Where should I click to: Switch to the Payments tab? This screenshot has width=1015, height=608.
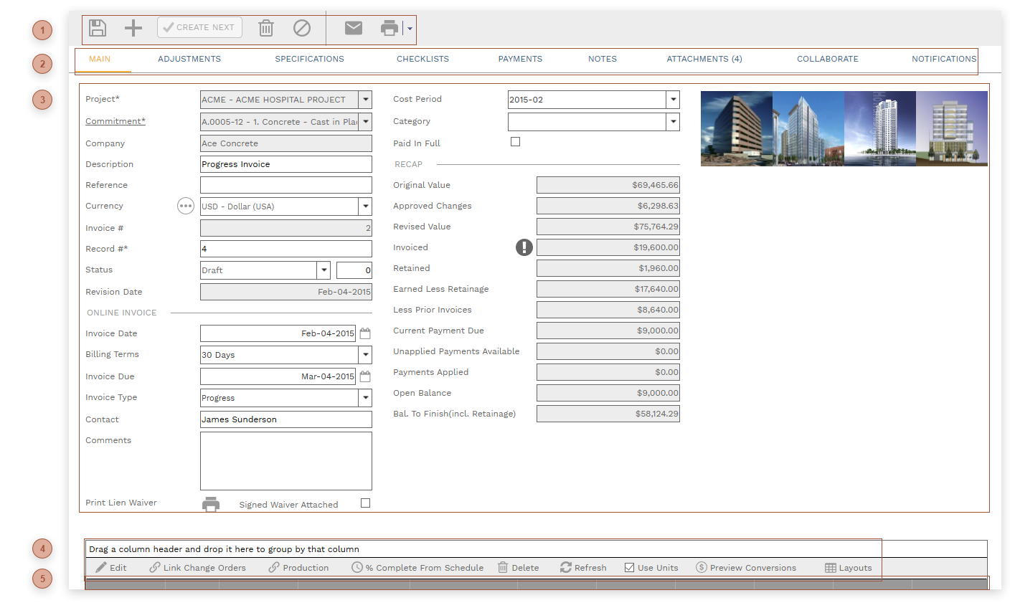pos(520,59)
